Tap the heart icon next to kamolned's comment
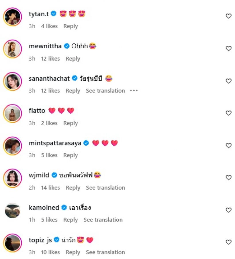 228,210
